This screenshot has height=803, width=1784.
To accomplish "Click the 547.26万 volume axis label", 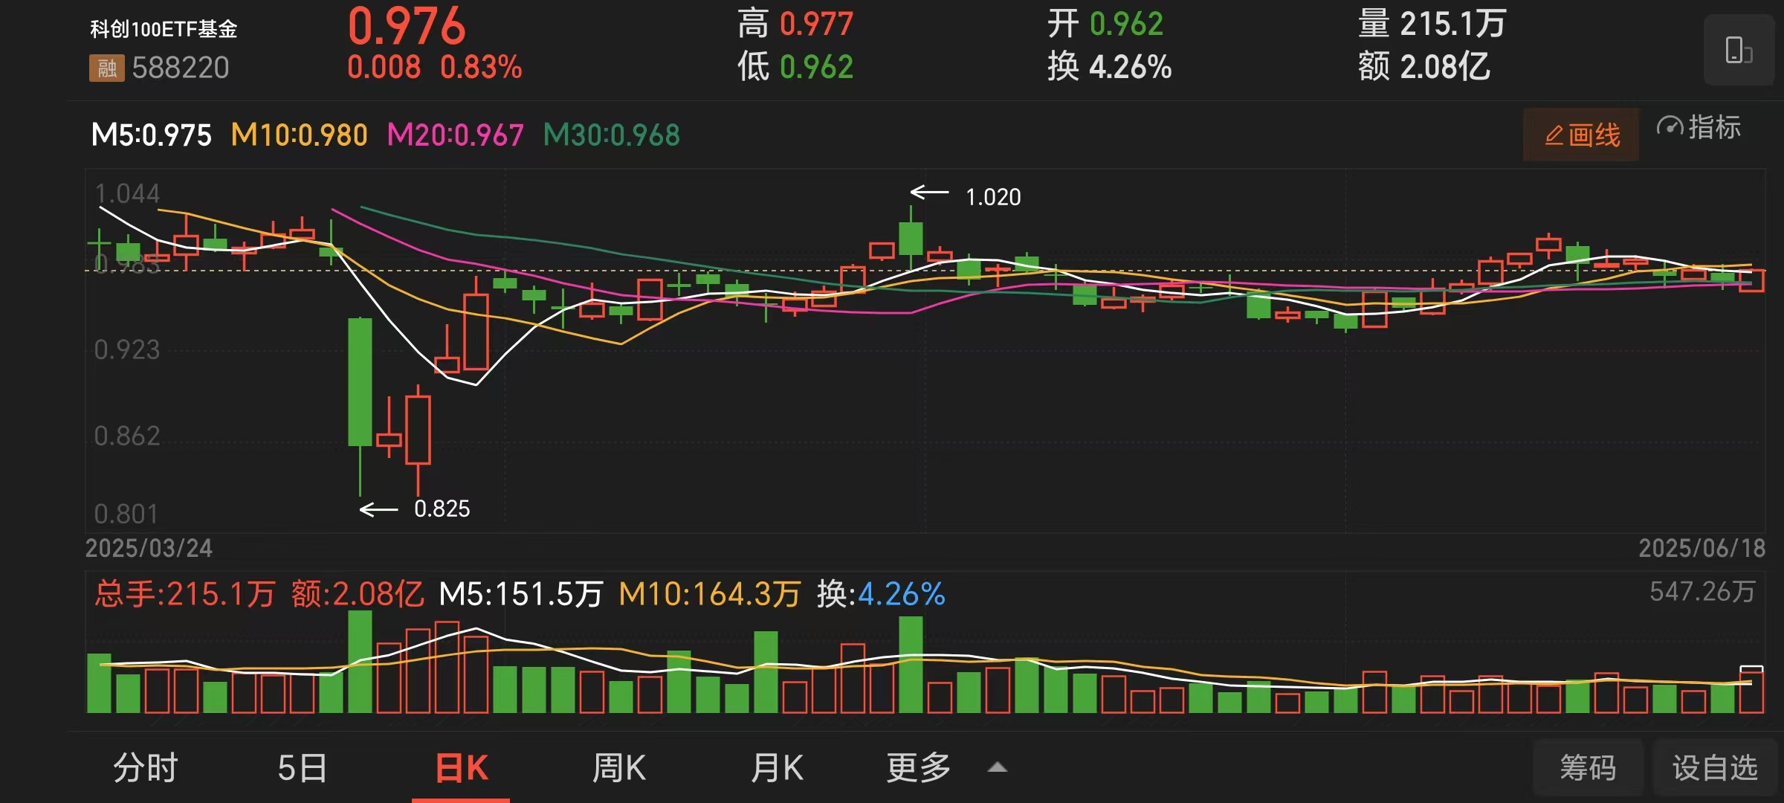I will (1701, 592).
